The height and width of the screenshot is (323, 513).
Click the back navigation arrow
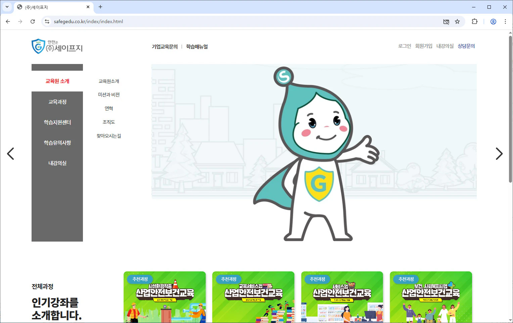8,21
